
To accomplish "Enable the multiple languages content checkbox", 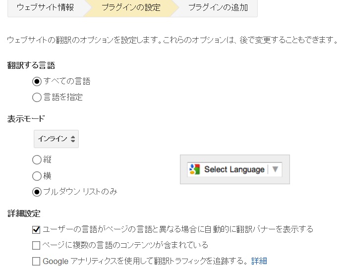I will [x=36, y=246].
